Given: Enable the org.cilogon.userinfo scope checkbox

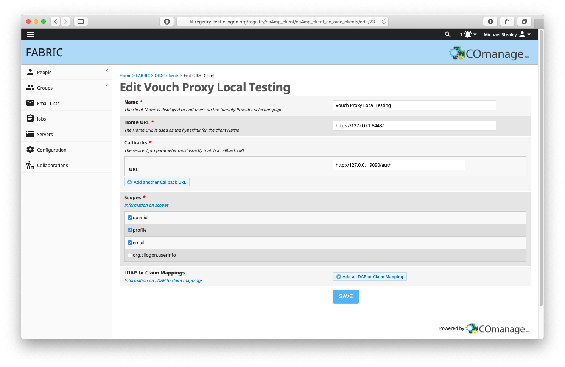Looking at the screenshot, I should 130,255.
